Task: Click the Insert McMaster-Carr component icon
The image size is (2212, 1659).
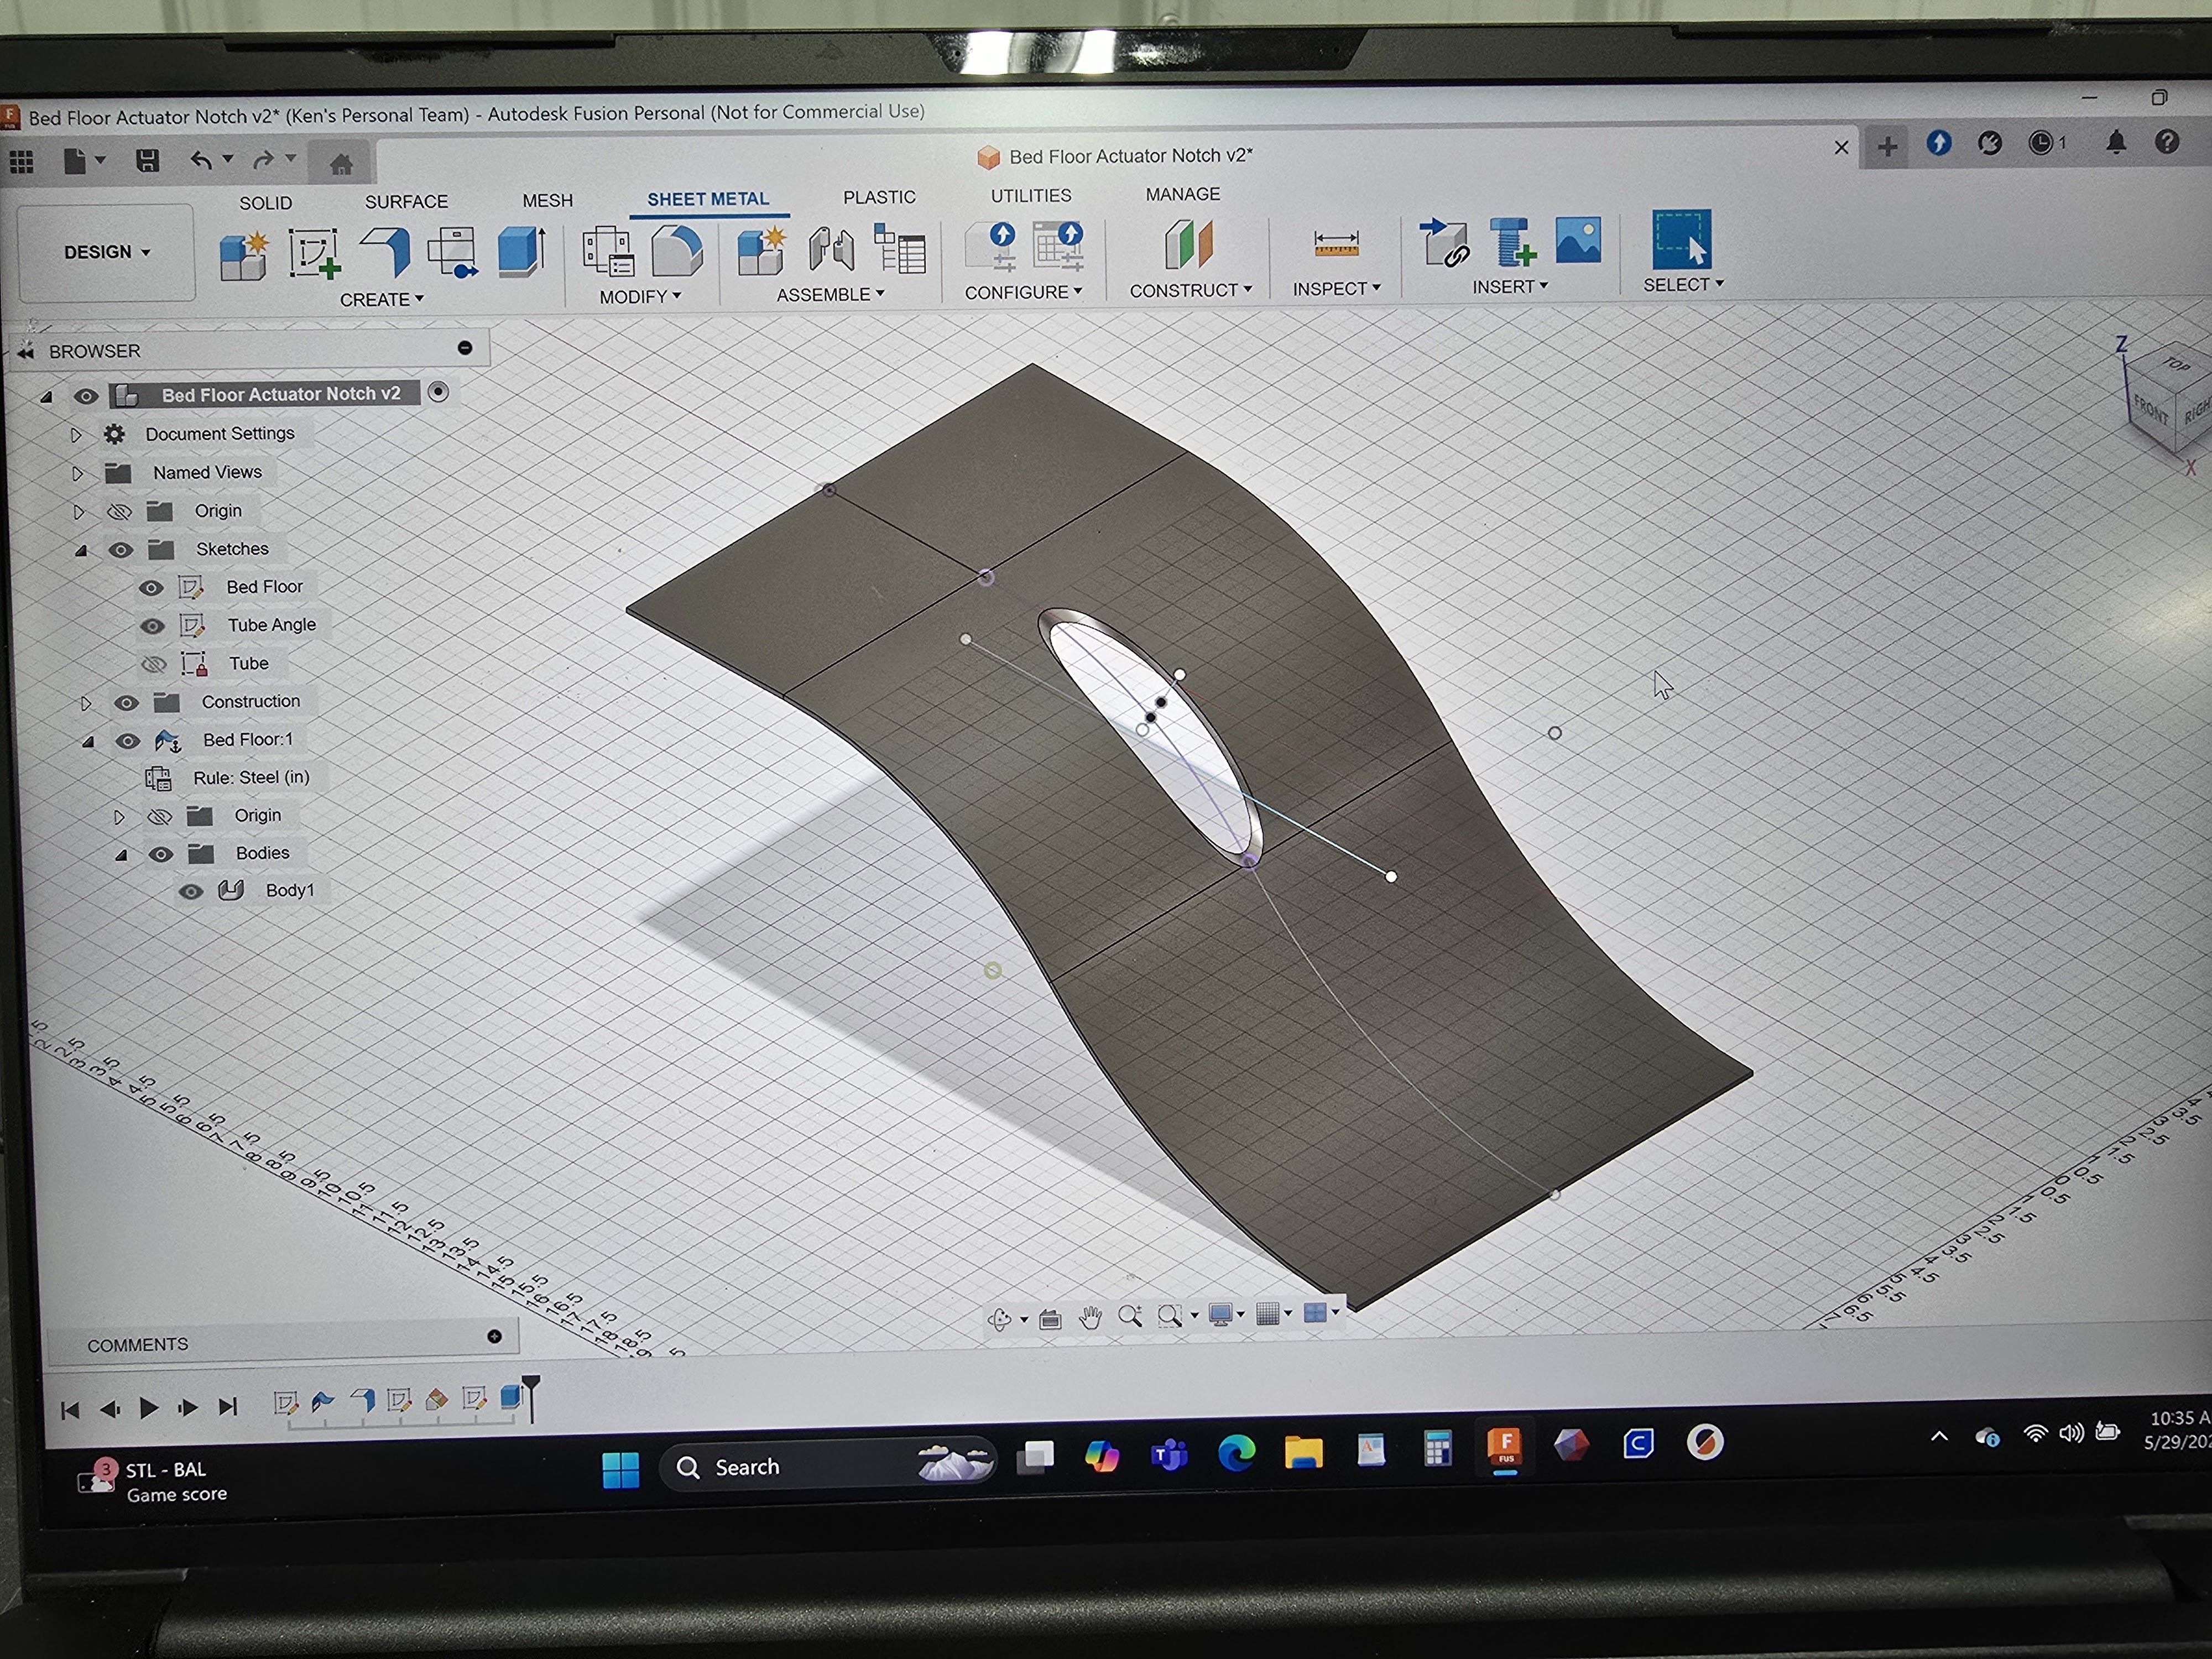Action: pos(1512,242)
